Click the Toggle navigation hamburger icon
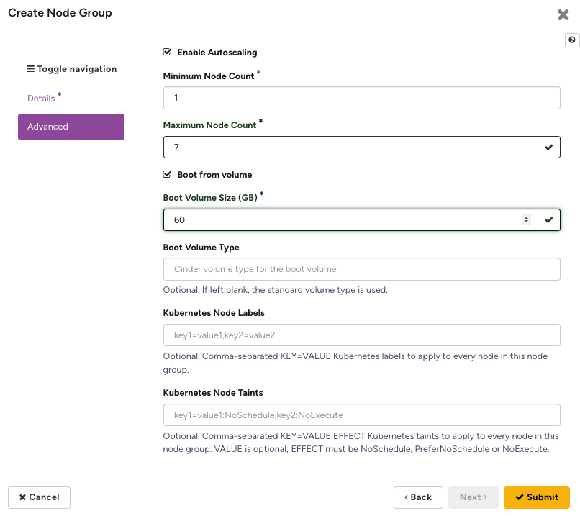The image size is (580, 516). pyautogui.click(x=30, y=69)
